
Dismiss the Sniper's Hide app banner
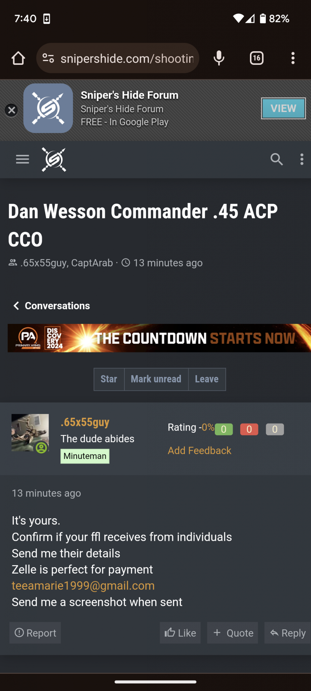click(11, 110)
